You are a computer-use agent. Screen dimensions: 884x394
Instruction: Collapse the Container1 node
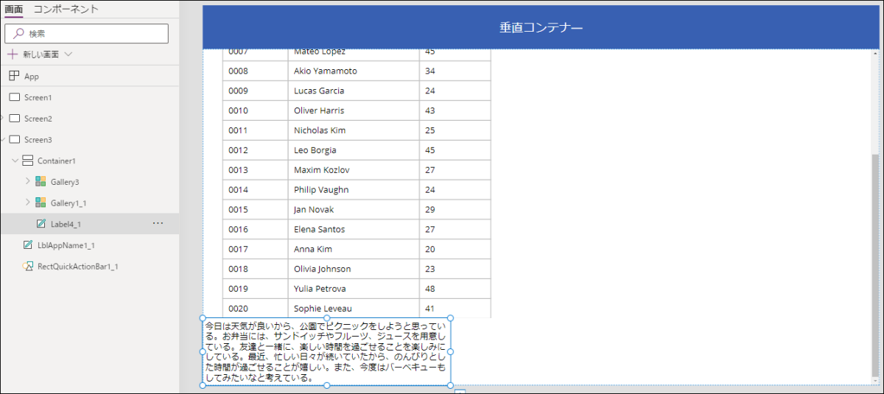pyautogui.click(x=15, y=161)
